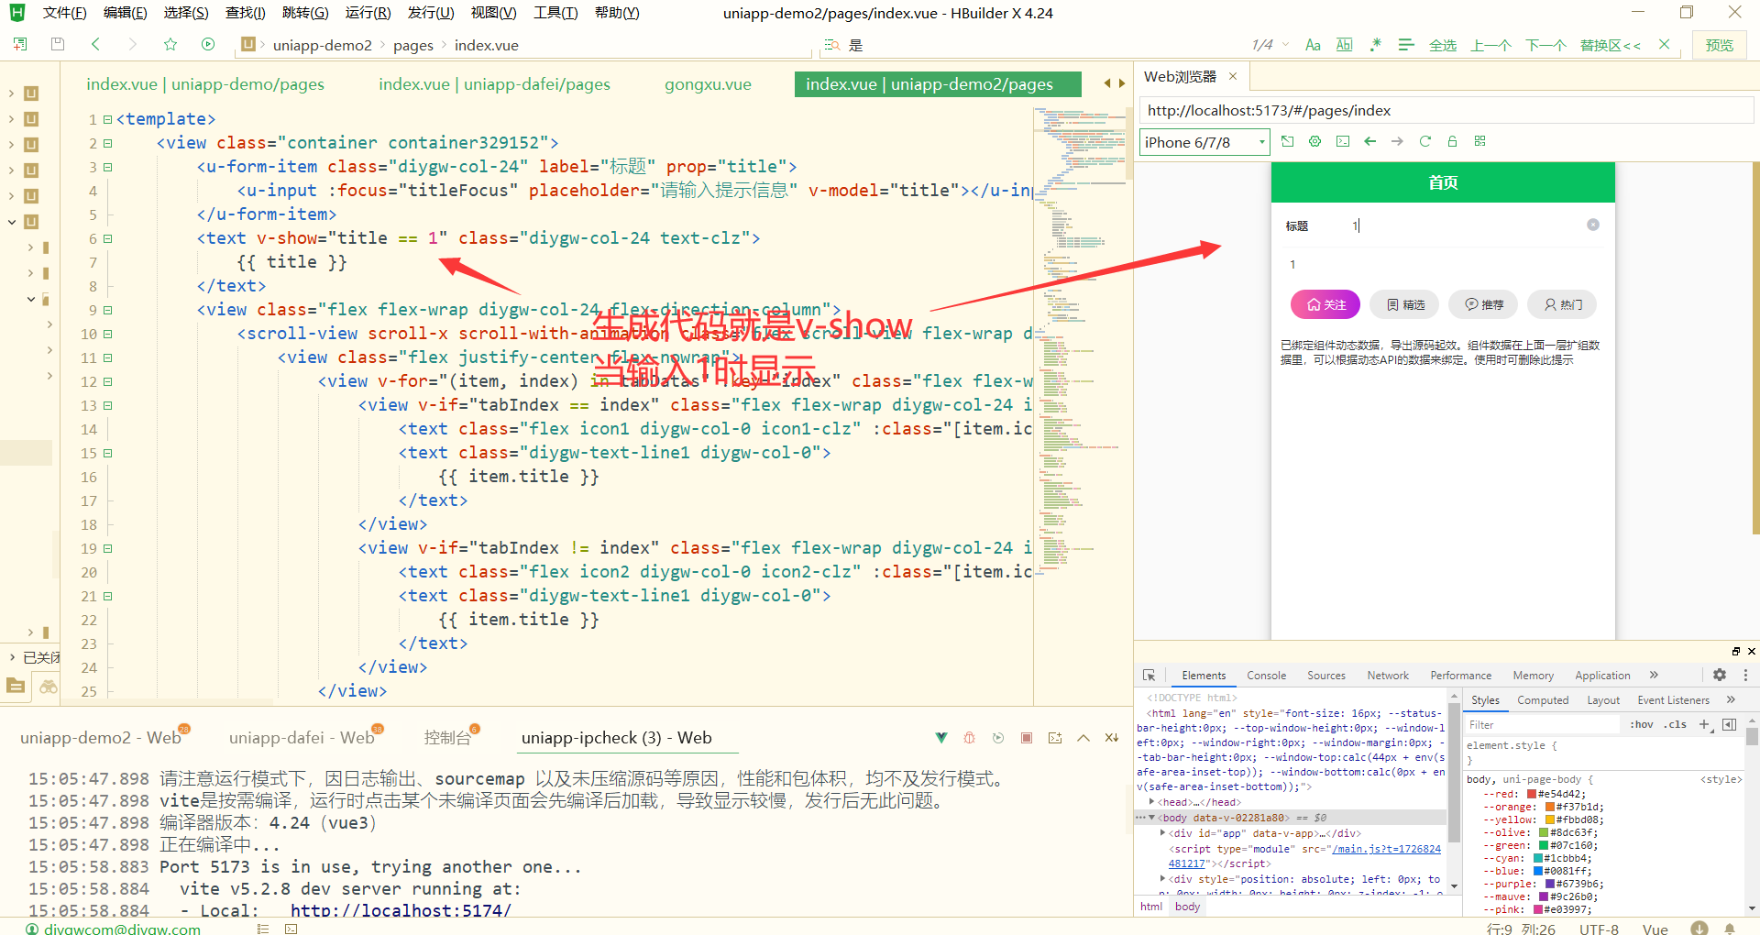Run project via the play circle icon
The width and height of the screenshot is (1760, 935).
[x=208, y=44]
